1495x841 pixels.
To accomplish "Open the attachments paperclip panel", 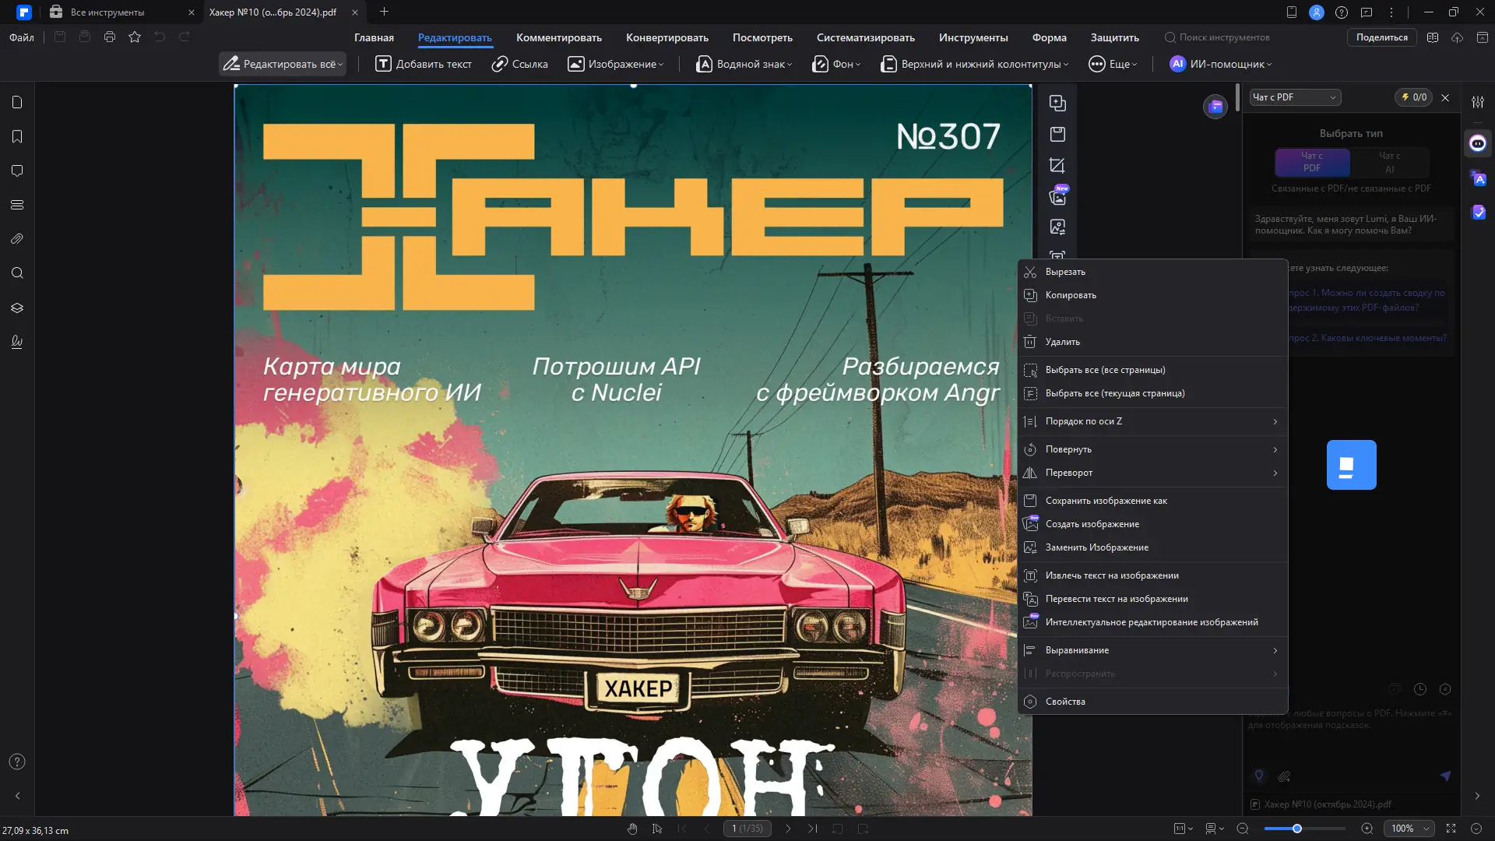I will (17, 239).
